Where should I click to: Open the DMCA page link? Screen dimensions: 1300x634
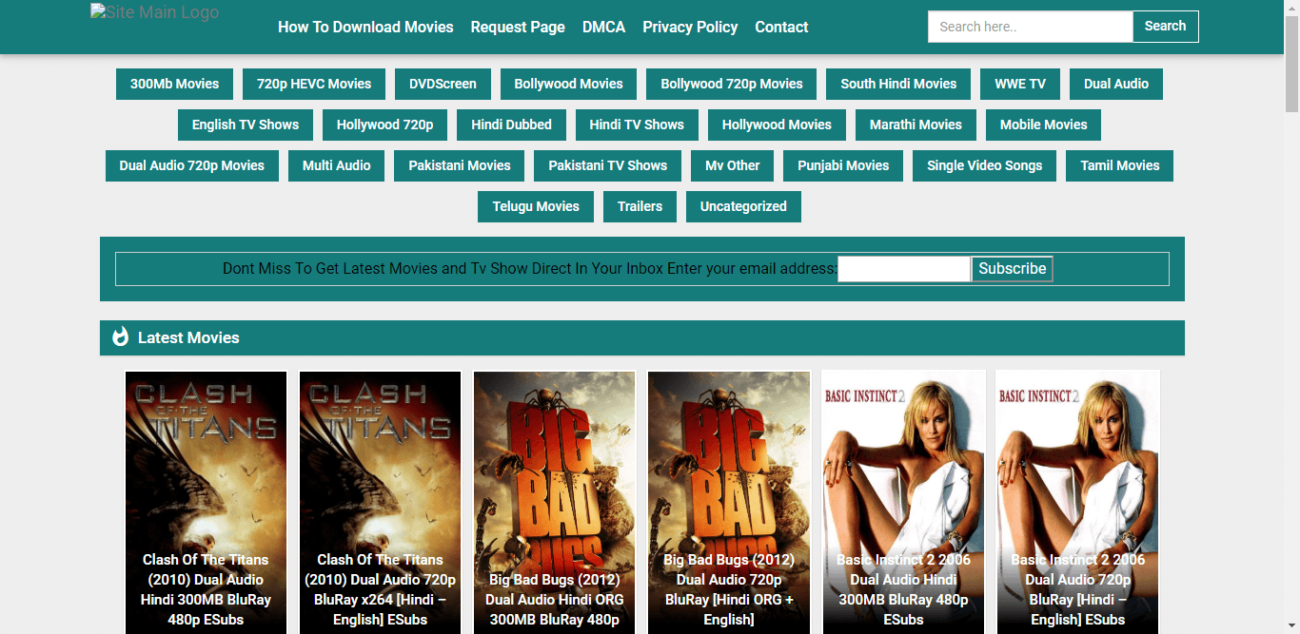603,28
